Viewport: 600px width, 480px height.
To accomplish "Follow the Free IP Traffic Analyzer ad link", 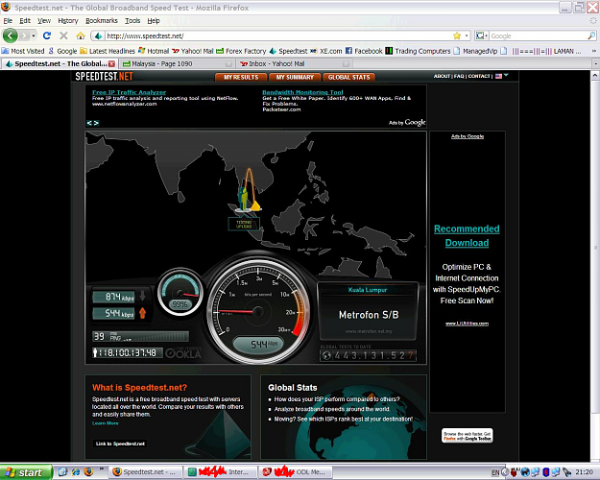I will 129,92.
